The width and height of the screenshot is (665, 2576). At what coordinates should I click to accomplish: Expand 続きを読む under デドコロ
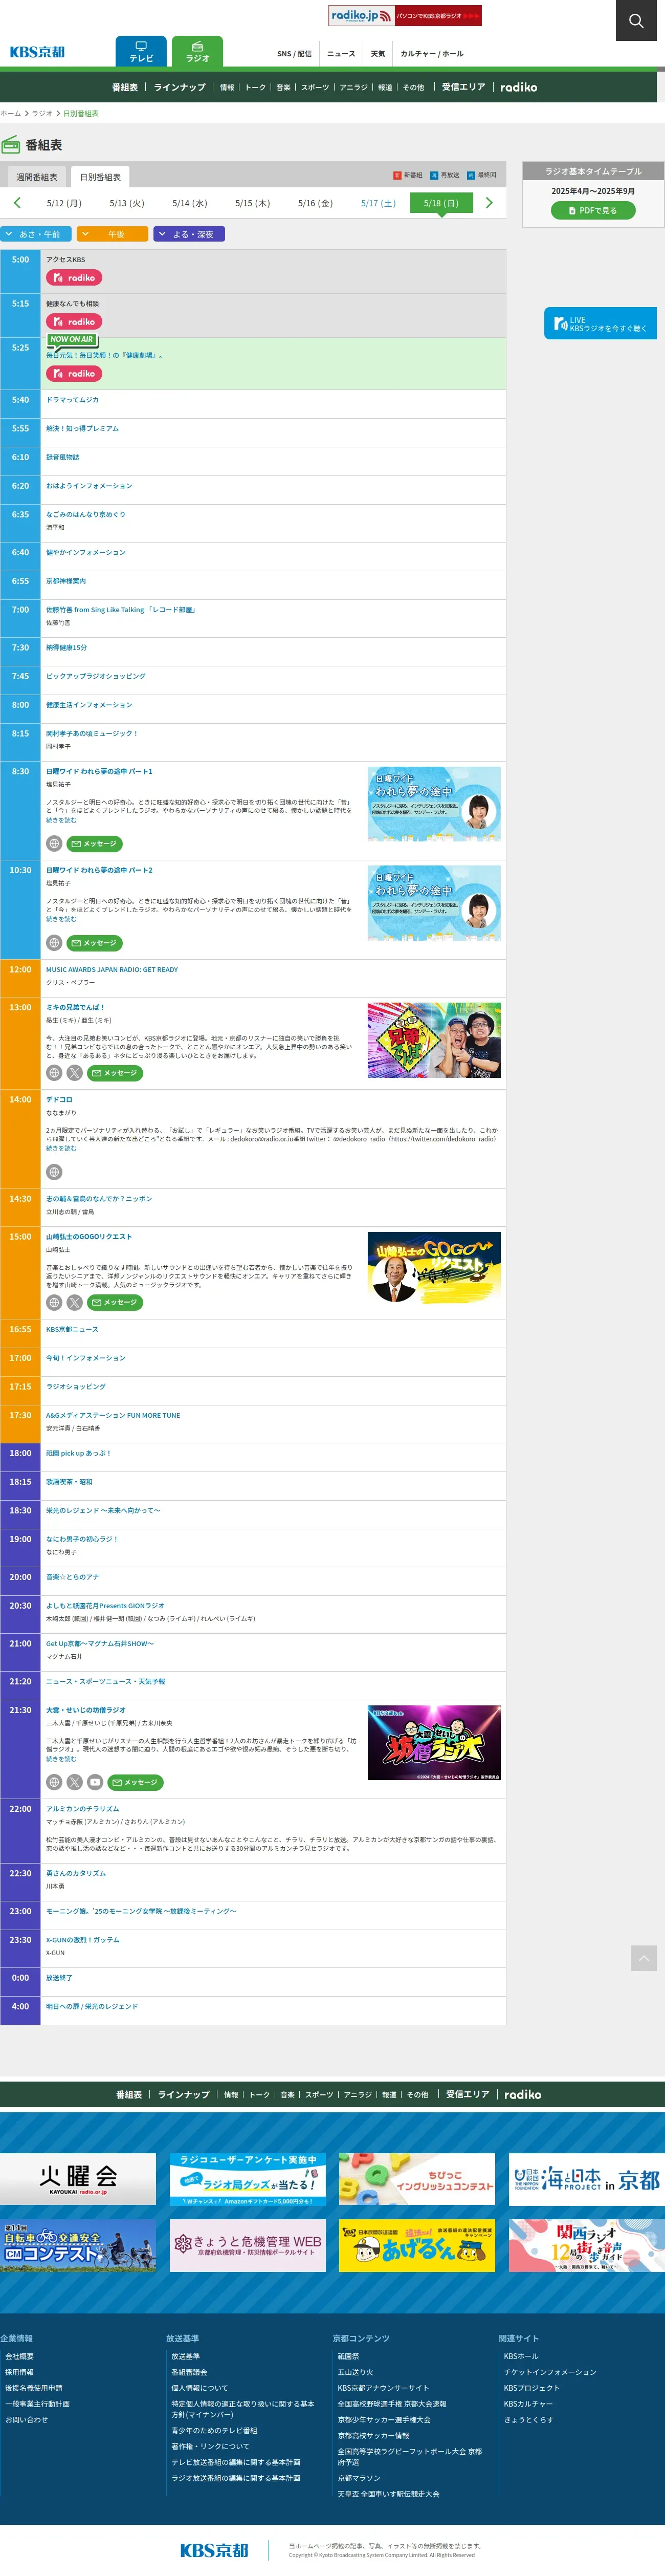[x=61, y=1148]
